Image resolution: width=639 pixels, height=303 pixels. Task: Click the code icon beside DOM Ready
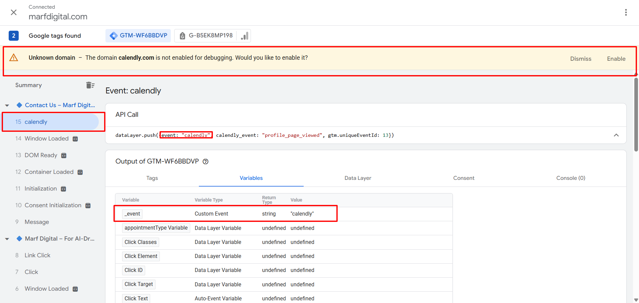(x=63, y=155)
